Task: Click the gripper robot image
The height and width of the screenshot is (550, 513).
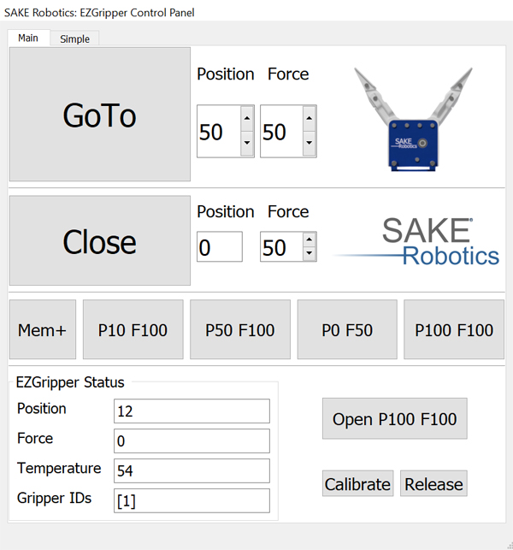Action: point(415,118)
